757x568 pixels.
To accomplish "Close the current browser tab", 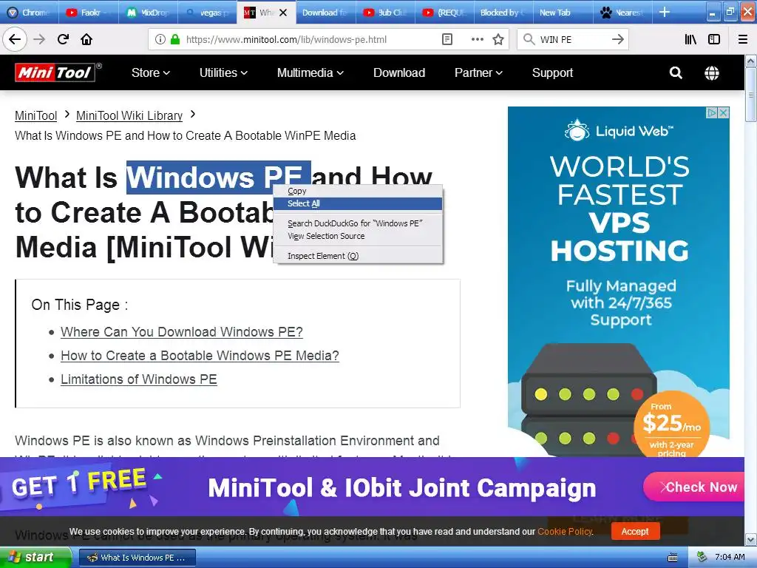I will (283, 13).
